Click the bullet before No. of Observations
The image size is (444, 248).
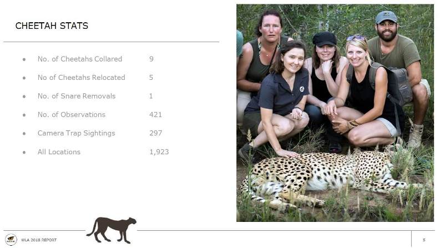click(24, 115)
